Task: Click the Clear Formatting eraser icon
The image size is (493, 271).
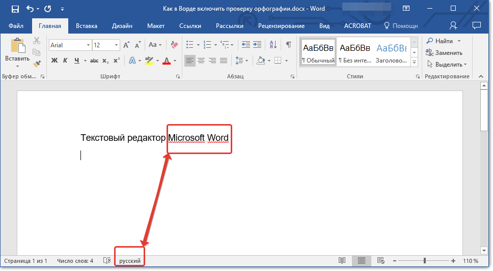Action: point(175,45)
